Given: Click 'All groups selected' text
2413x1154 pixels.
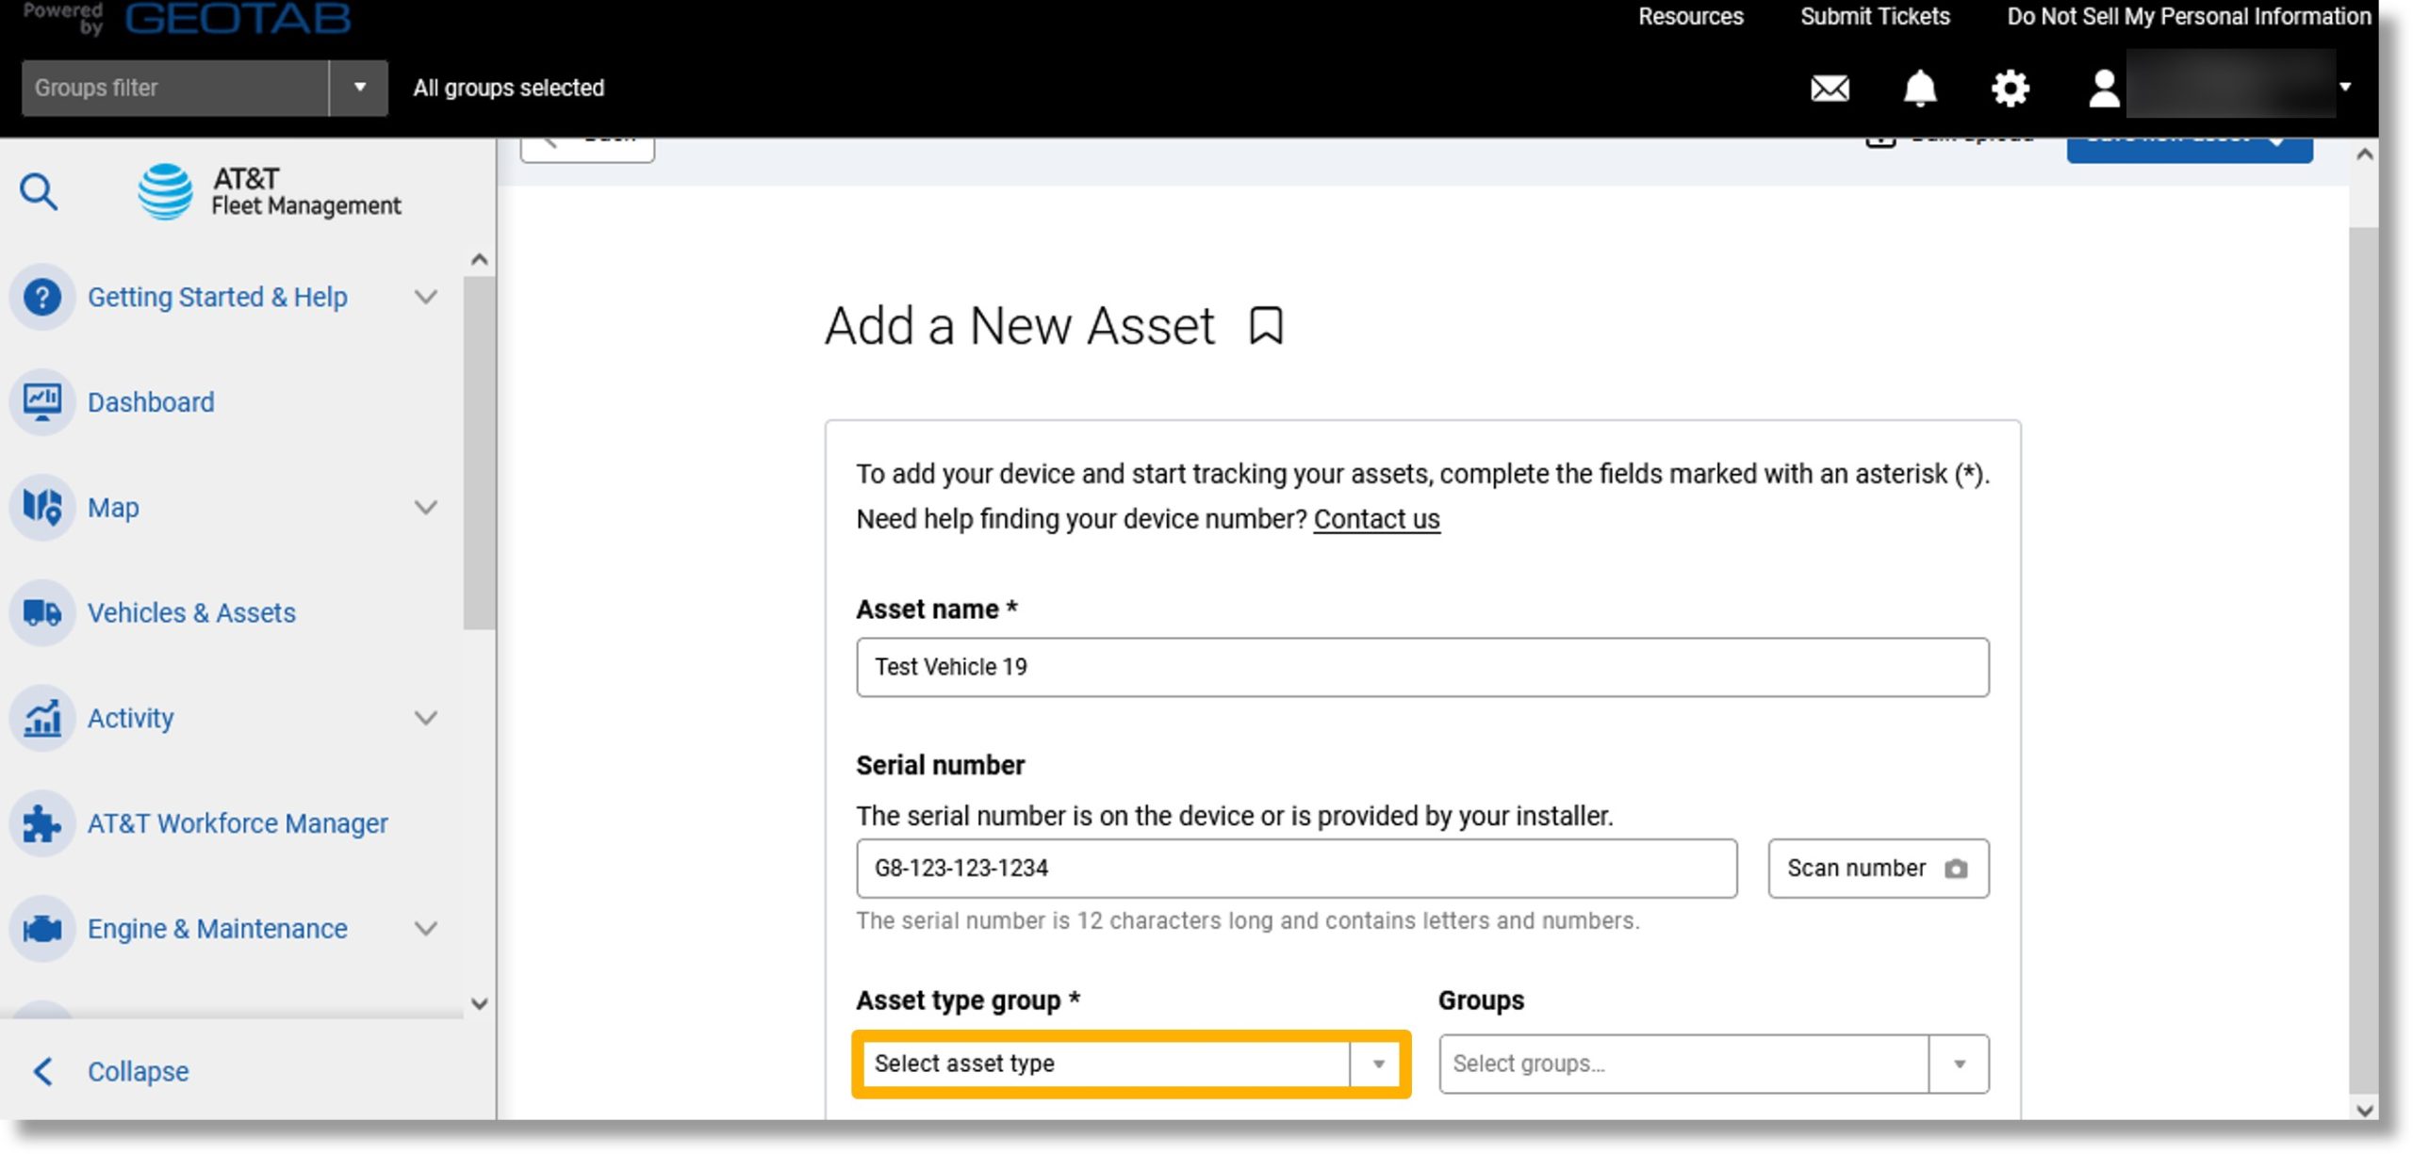Looking at the screenshot, I should coord(508,88).
